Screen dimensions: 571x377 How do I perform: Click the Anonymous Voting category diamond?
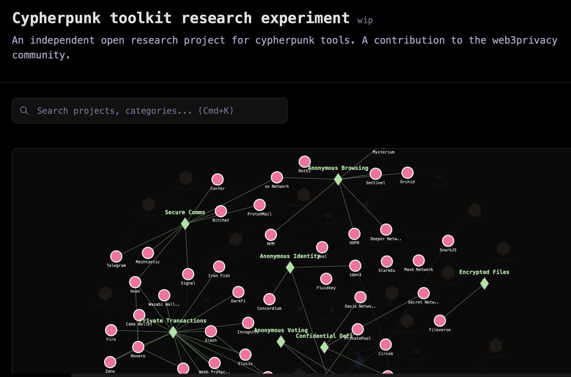281,341
